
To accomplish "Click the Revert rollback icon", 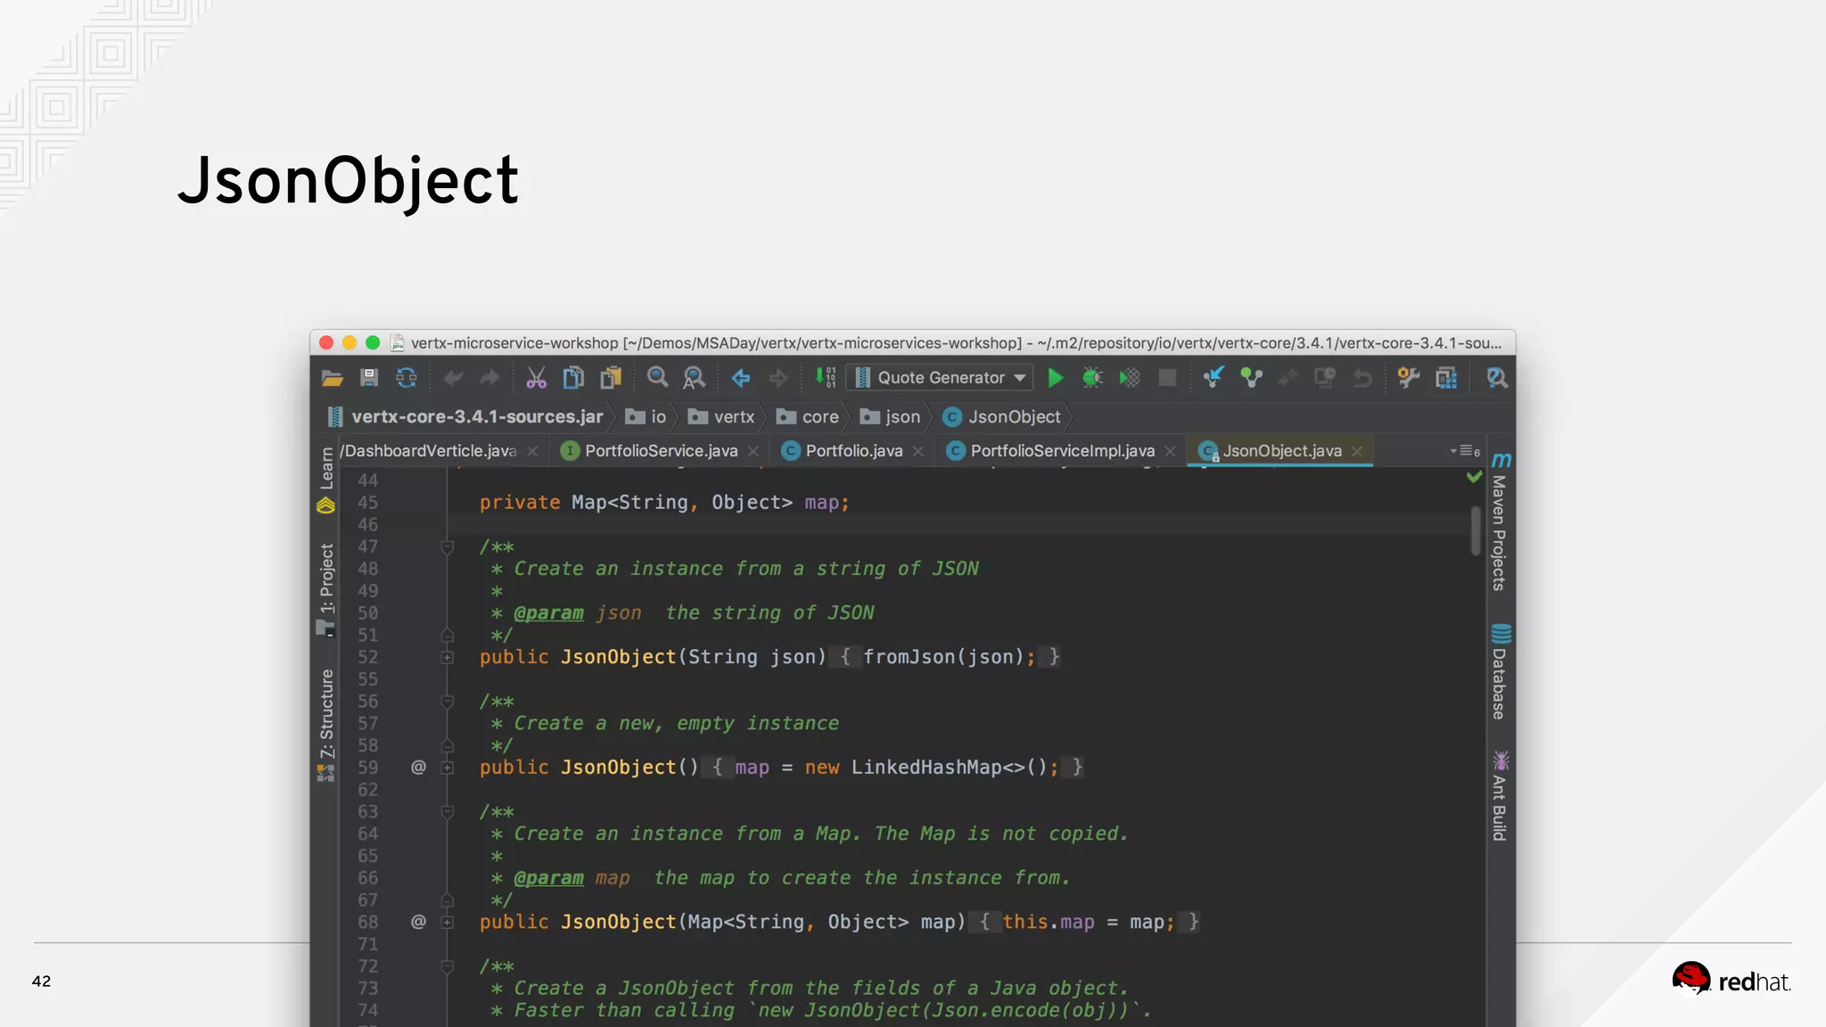I will (1362, 378).
